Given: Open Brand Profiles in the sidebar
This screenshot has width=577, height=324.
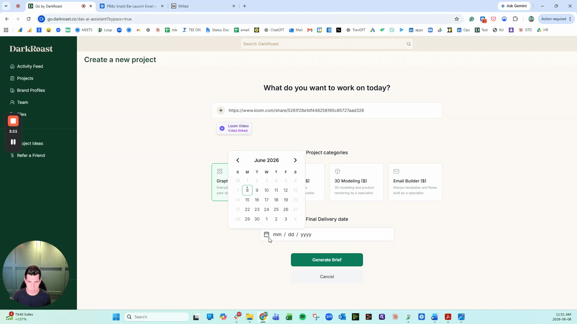Looking at the screenshot, I should [x=27, y=90].
